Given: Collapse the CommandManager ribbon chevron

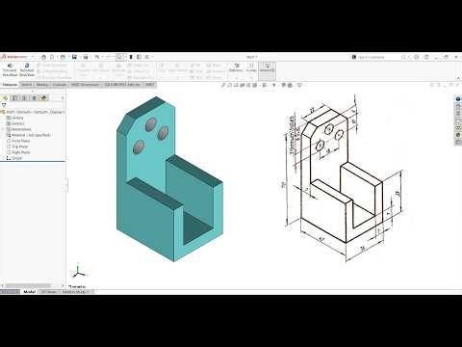Looking at the screenshot, I should pyautogui.click(x=459, y=78).
